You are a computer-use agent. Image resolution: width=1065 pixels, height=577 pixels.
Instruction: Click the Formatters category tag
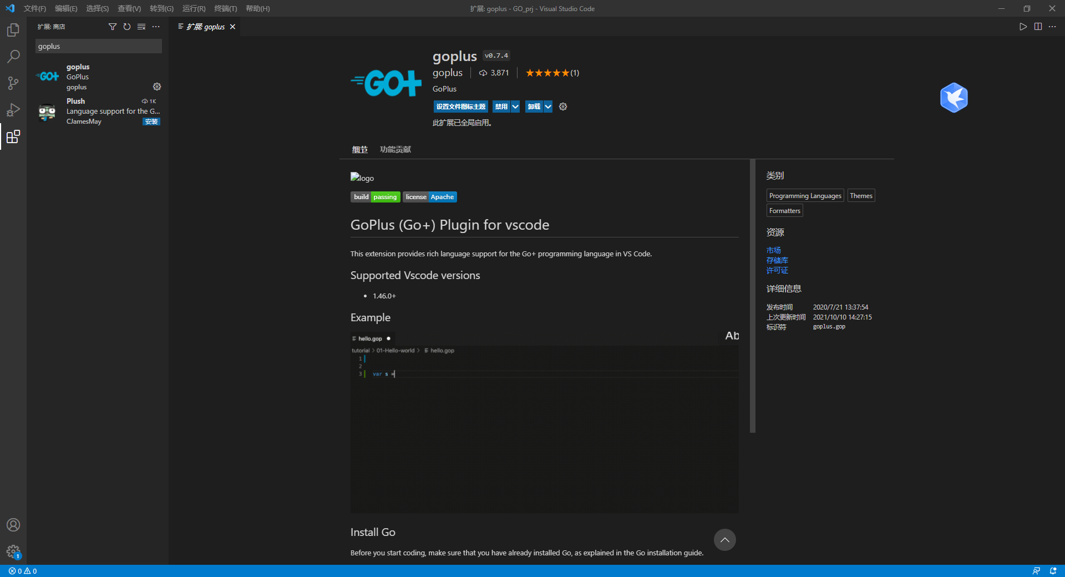click(x=784, y=211)
